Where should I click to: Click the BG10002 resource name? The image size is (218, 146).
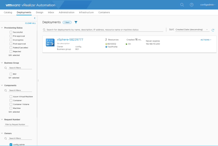[112, 44]
